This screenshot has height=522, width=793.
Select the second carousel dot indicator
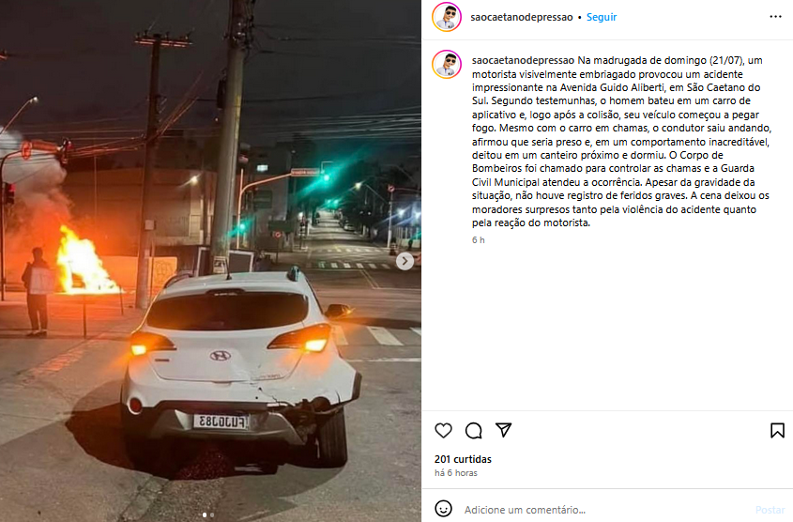212,514
